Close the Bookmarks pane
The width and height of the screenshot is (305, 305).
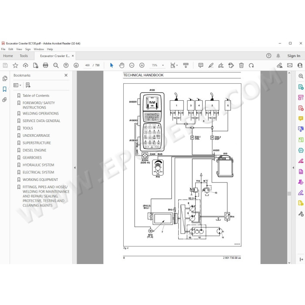coord(66,75)
